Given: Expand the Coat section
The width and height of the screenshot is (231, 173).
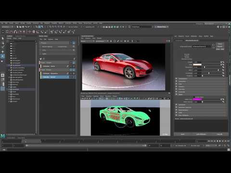Looking at the screenshot, I should 201,84.
